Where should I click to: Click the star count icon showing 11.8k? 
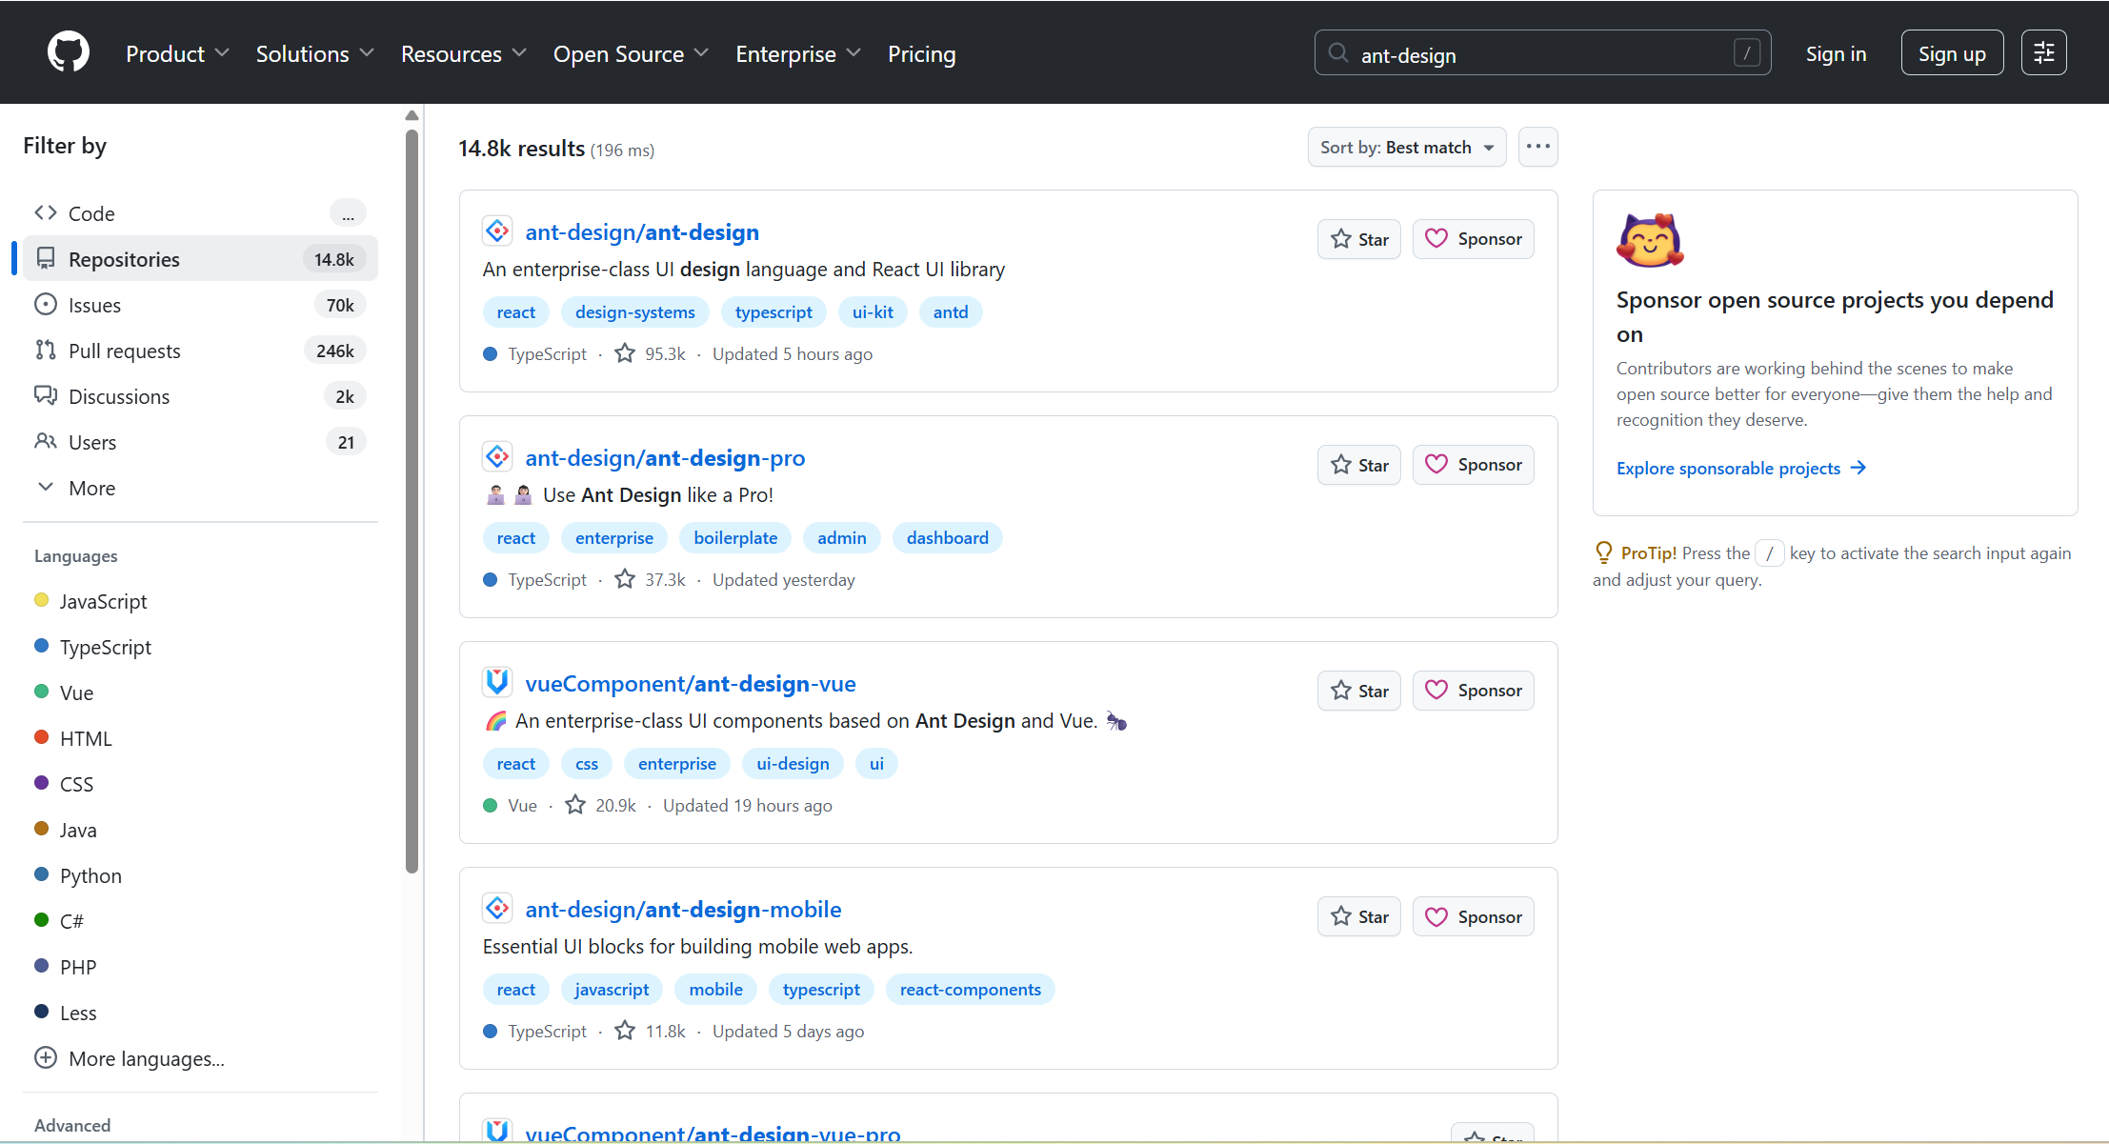pos(625,1031)
